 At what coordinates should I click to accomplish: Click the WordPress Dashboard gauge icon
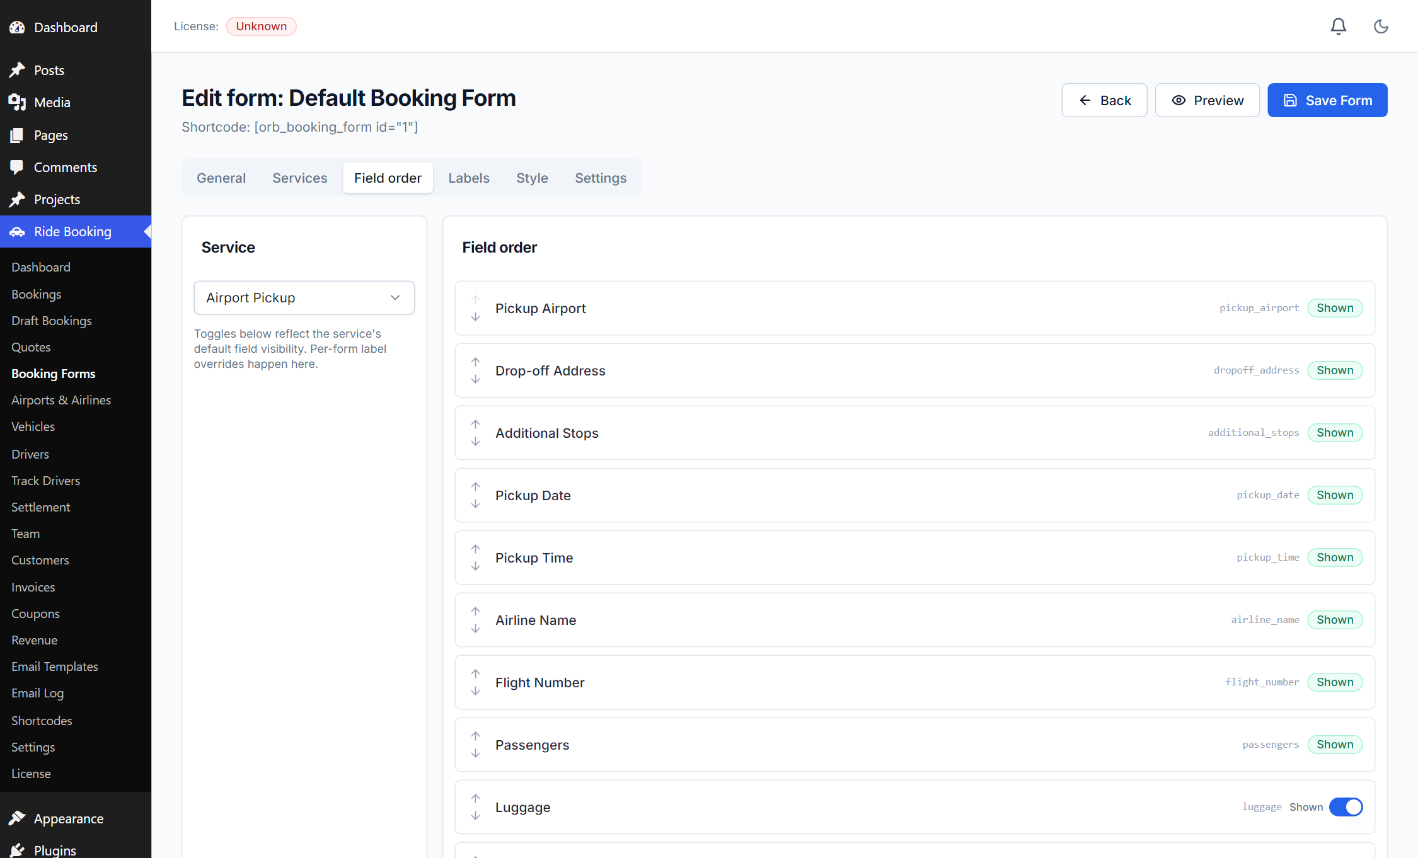17,27
